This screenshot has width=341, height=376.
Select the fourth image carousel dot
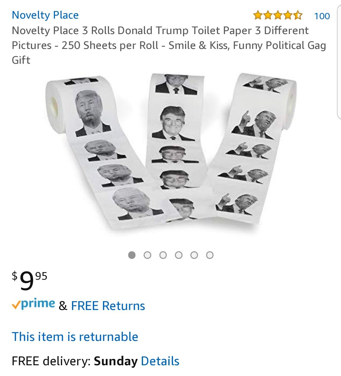coord(178,255)
